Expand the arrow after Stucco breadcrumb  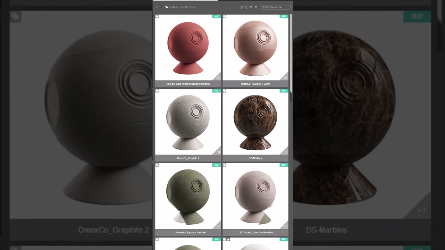click(194, 7)
